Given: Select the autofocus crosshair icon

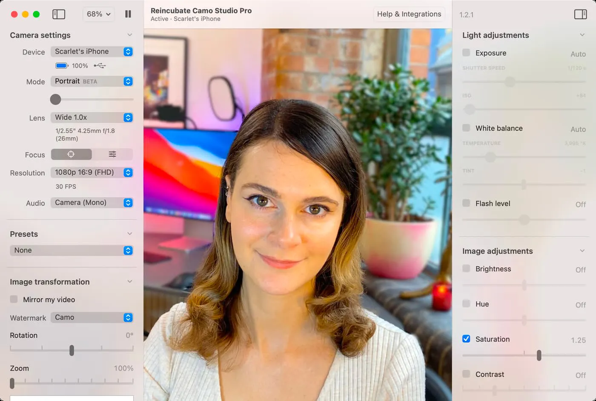Looking at the screenshot, I should [x=71, y=154].
